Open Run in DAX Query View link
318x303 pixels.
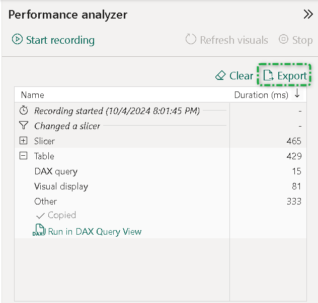pos(95,232)
